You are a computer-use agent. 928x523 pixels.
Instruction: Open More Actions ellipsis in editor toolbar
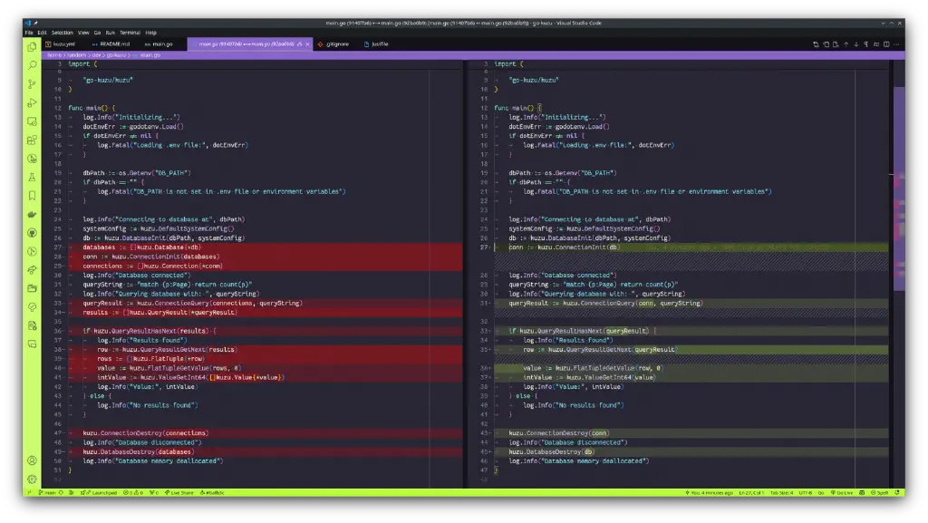click(x=896, y=44)
